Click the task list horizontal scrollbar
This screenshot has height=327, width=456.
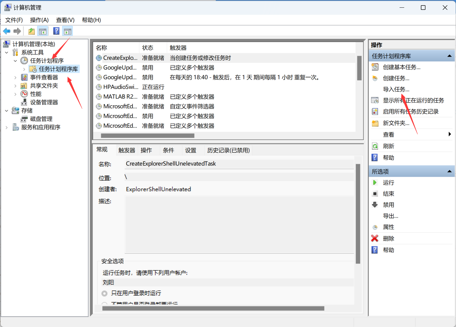coord(147,135)
